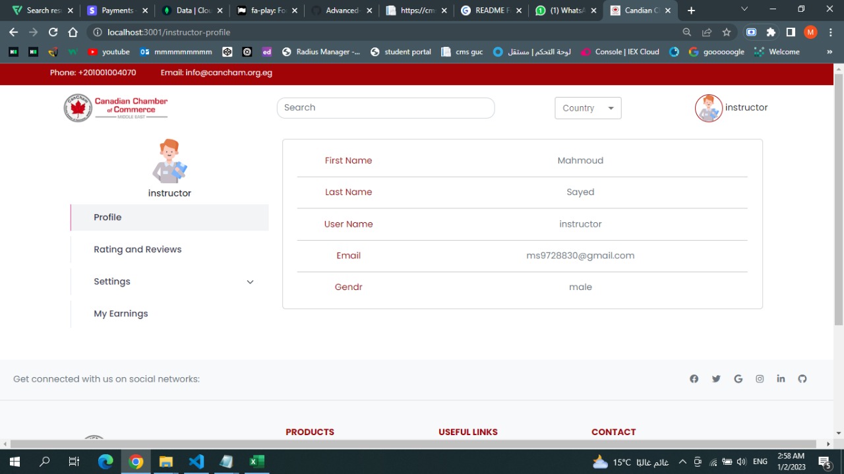Reload the page with the refresh icon
Viewport: 844px width, 474px height.
pos(53,32)
